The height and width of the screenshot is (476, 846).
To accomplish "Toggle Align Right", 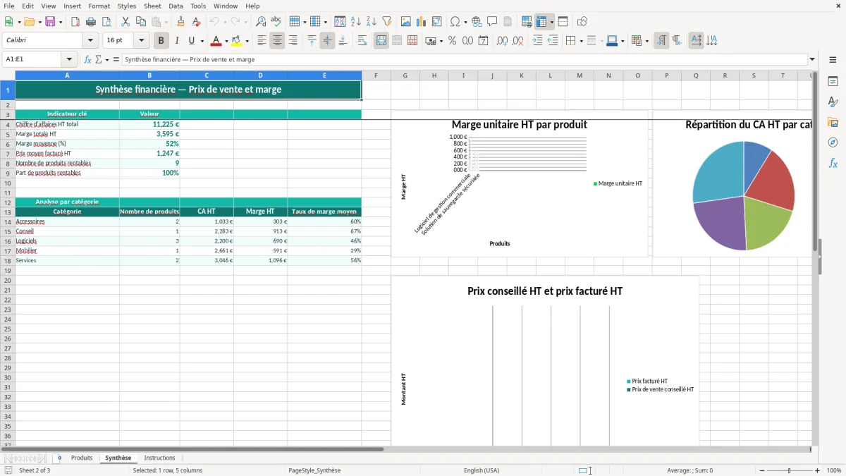I will 293,41.
